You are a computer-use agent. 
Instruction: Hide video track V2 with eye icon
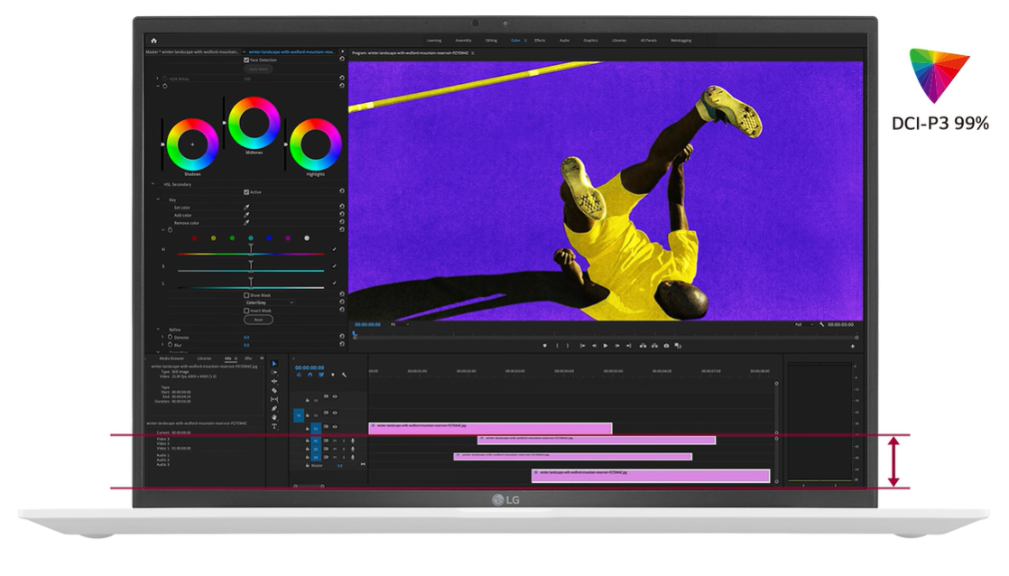pyautogui.click(x=335, y=413)
